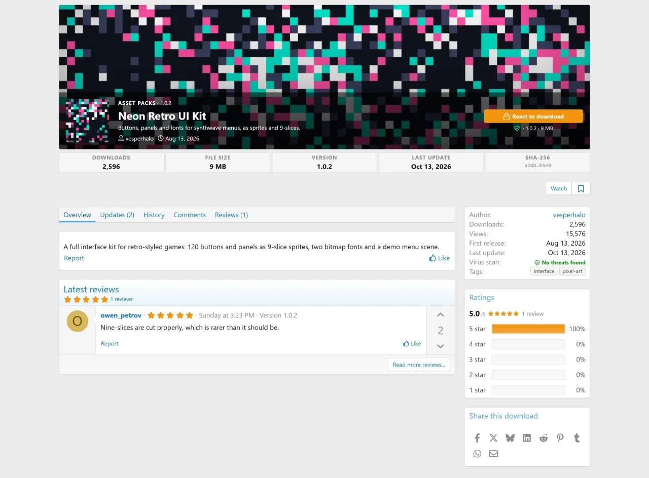Click the SHA-256 hash a24b..b5e9
Screen dimensions: 649x478
(x=537, y=166)
